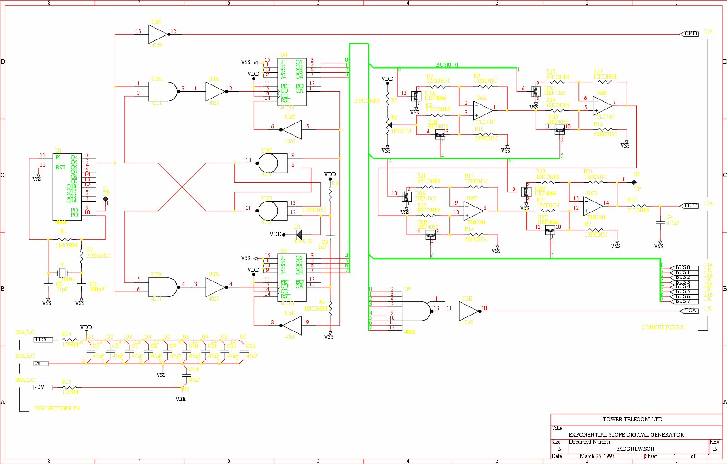Select the U7A HEF4066 switch symbol

[x=416, y=96]
